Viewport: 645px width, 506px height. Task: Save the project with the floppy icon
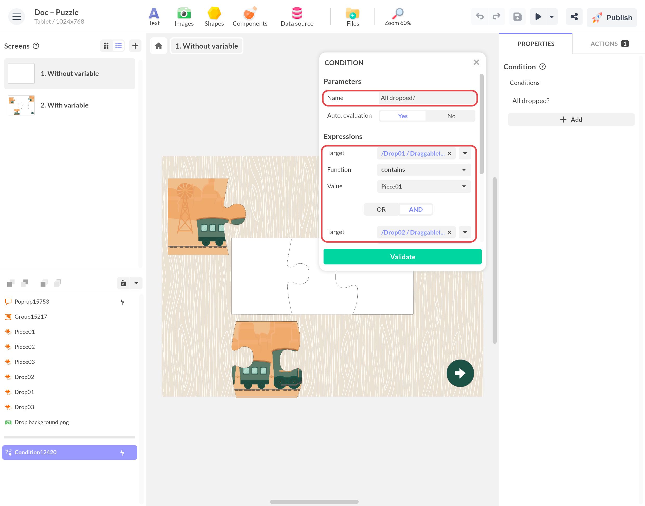click(518, 17)
